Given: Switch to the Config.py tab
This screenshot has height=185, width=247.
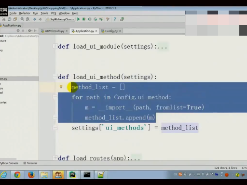Looking at the screenshot, I should [x=111, y=31].
